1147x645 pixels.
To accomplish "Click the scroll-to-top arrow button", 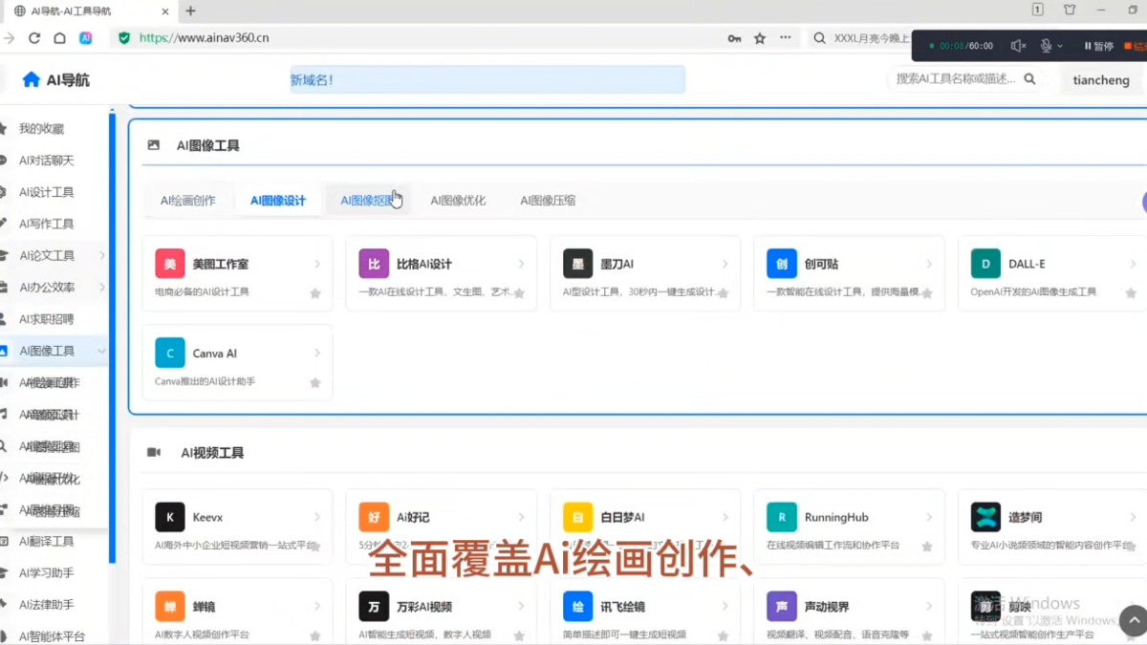I will (1135, 619).
